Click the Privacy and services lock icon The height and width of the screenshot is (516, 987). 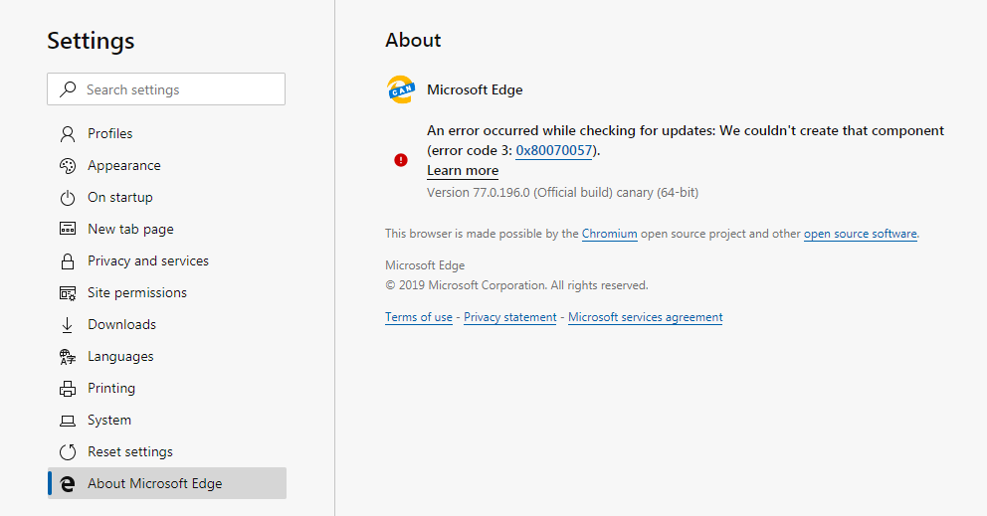(x=68, y=261)
